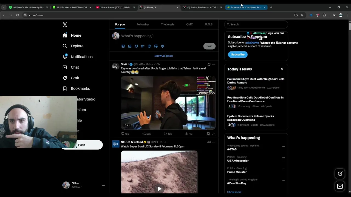Click Show more under What's happening
This screenshot has height=197, width=351.
234,192
